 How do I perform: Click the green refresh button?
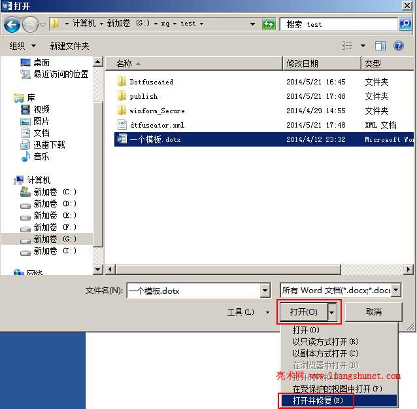click(x=269, y=24)
